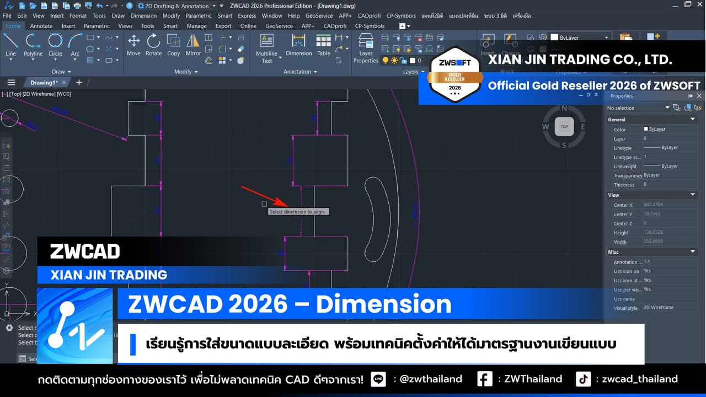Click the N compass direction on view cube
The height and width of the screenshot is (397, 706).
coord(564,109)
